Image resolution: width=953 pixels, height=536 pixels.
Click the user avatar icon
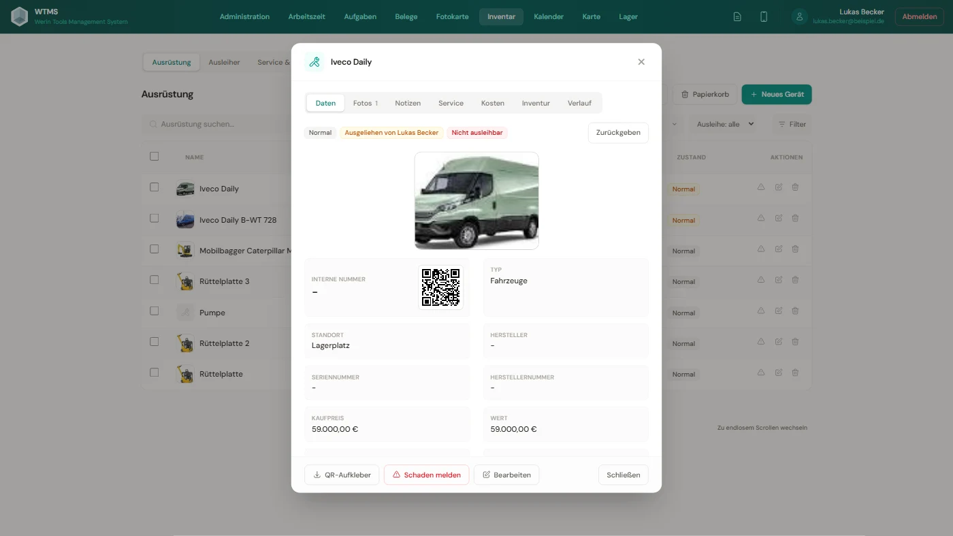800,16
